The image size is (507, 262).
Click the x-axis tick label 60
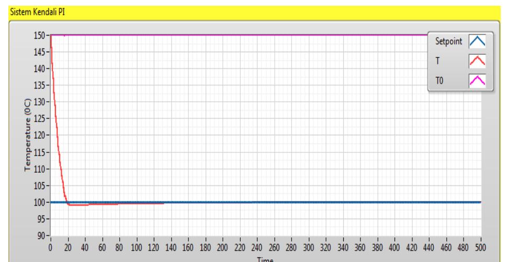(102, 246)
